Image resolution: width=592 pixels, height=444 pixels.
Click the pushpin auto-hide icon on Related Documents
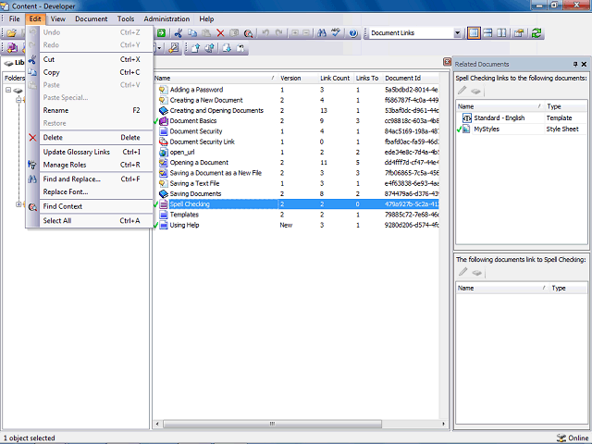tap(575, 64)
